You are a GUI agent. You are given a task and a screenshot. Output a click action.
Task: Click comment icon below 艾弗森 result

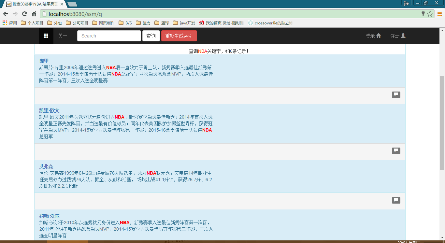pos(396,200)
